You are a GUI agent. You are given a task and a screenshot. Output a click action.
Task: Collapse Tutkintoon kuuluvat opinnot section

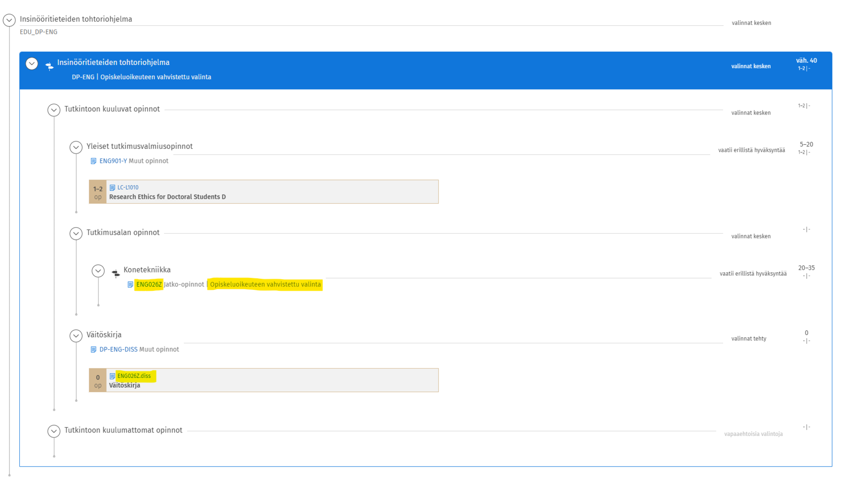[x=54, y=110]
